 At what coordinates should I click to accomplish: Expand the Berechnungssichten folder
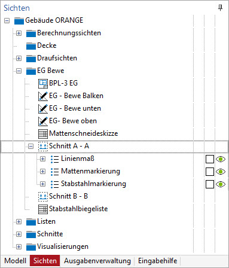pyautogui.click(x=19, y=33)
